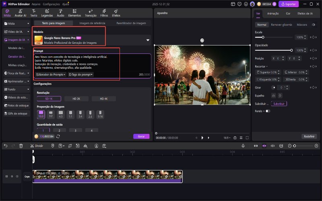The image size is (322, 201).
Task: Click the add credits plus icon
Action: pos(275,4)
